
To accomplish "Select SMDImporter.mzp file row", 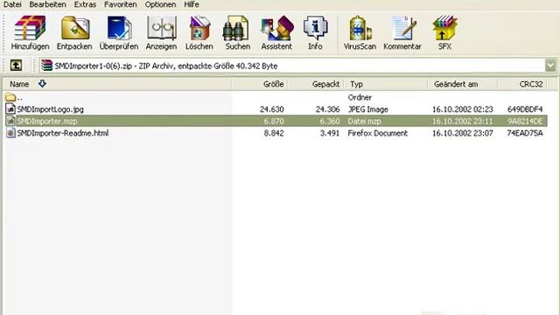I will (276, 121).
